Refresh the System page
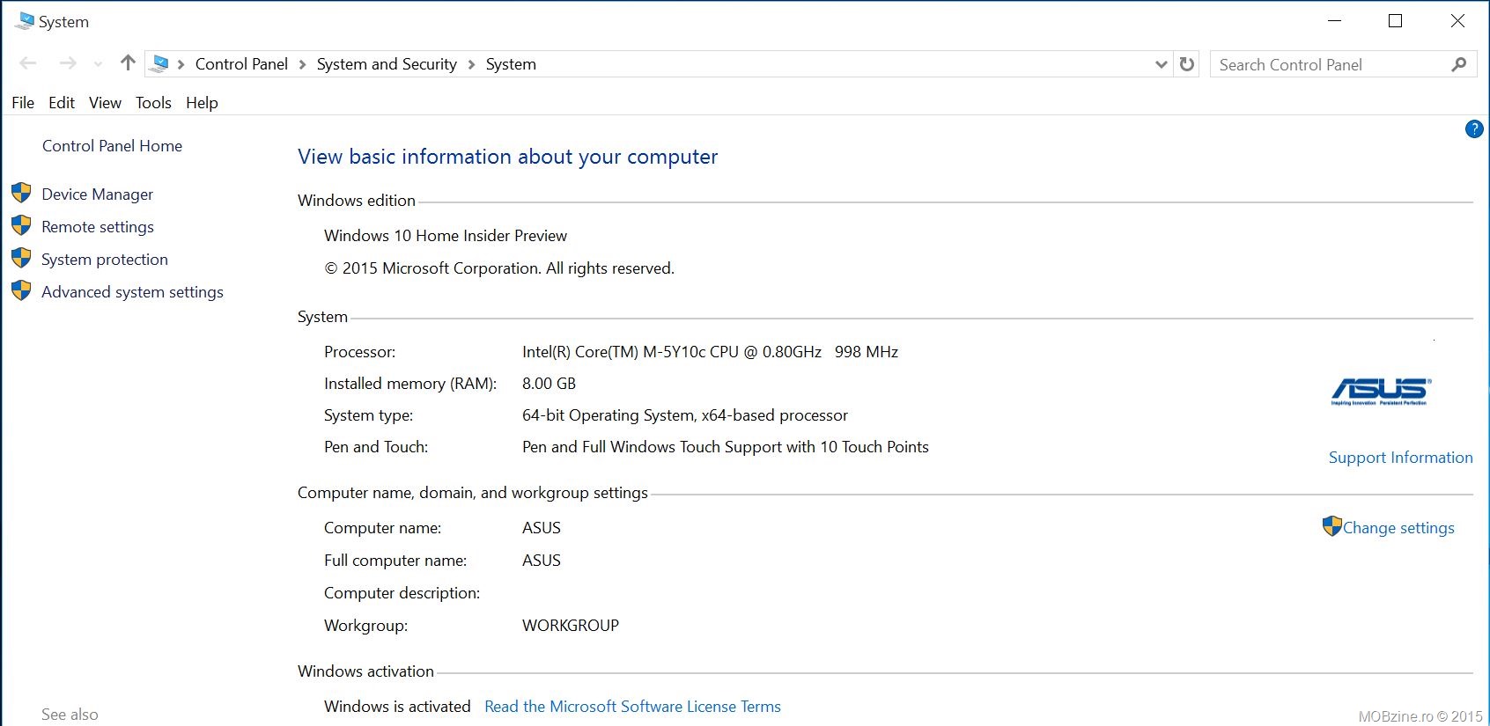The image size is (1490, 726). tap(1187, 64)
